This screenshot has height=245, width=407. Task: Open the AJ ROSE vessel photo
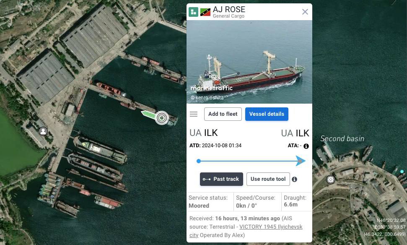249,62
